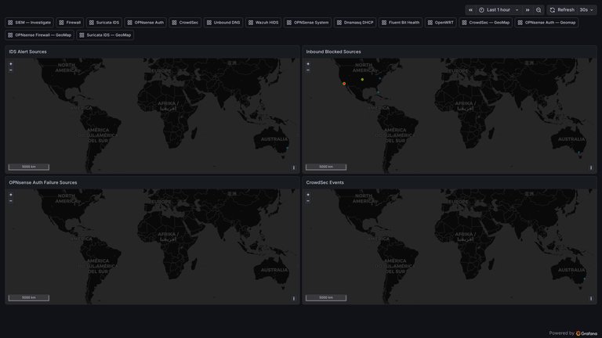Screen dimensions: 602x338
Task: Zoom in on the IDS Alert Sources map
Action: tap(11, 64)
